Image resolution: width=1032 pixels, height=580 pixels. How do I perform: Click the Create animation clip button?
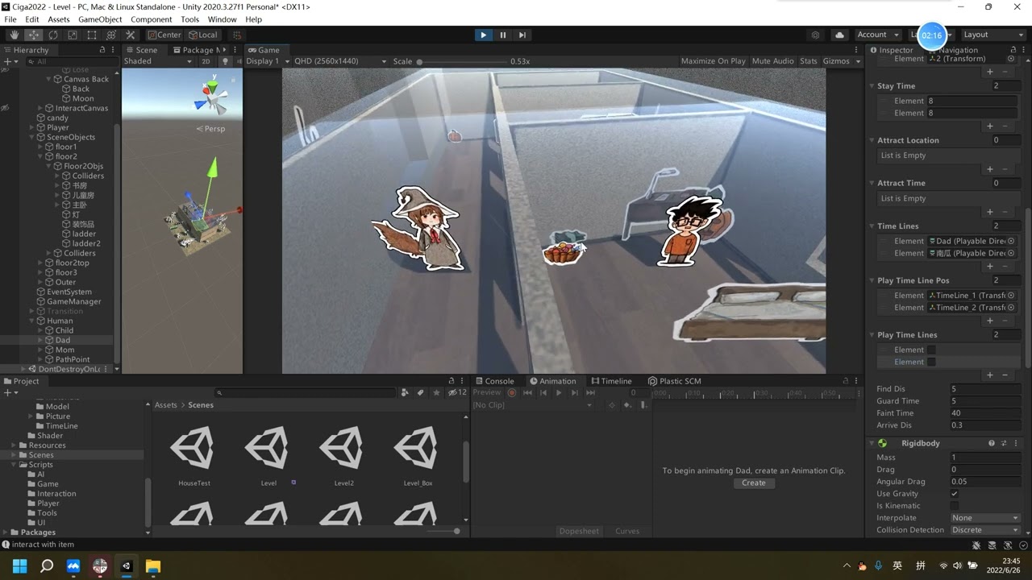click(754, 483)
